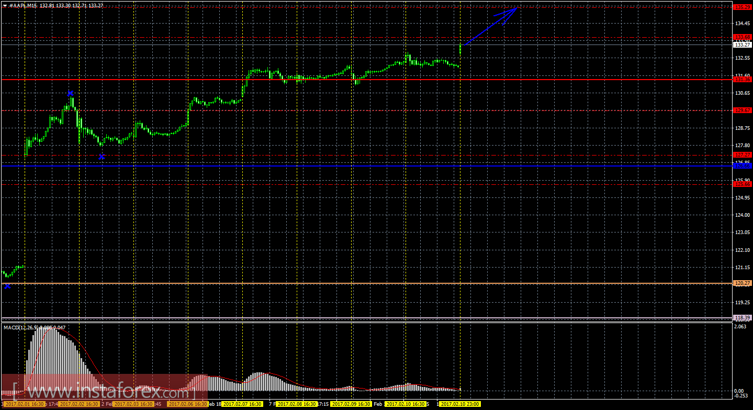Click the 135.29 red price label
The height and width of the screenshot is (410, 753).
[x=743, y=7]
